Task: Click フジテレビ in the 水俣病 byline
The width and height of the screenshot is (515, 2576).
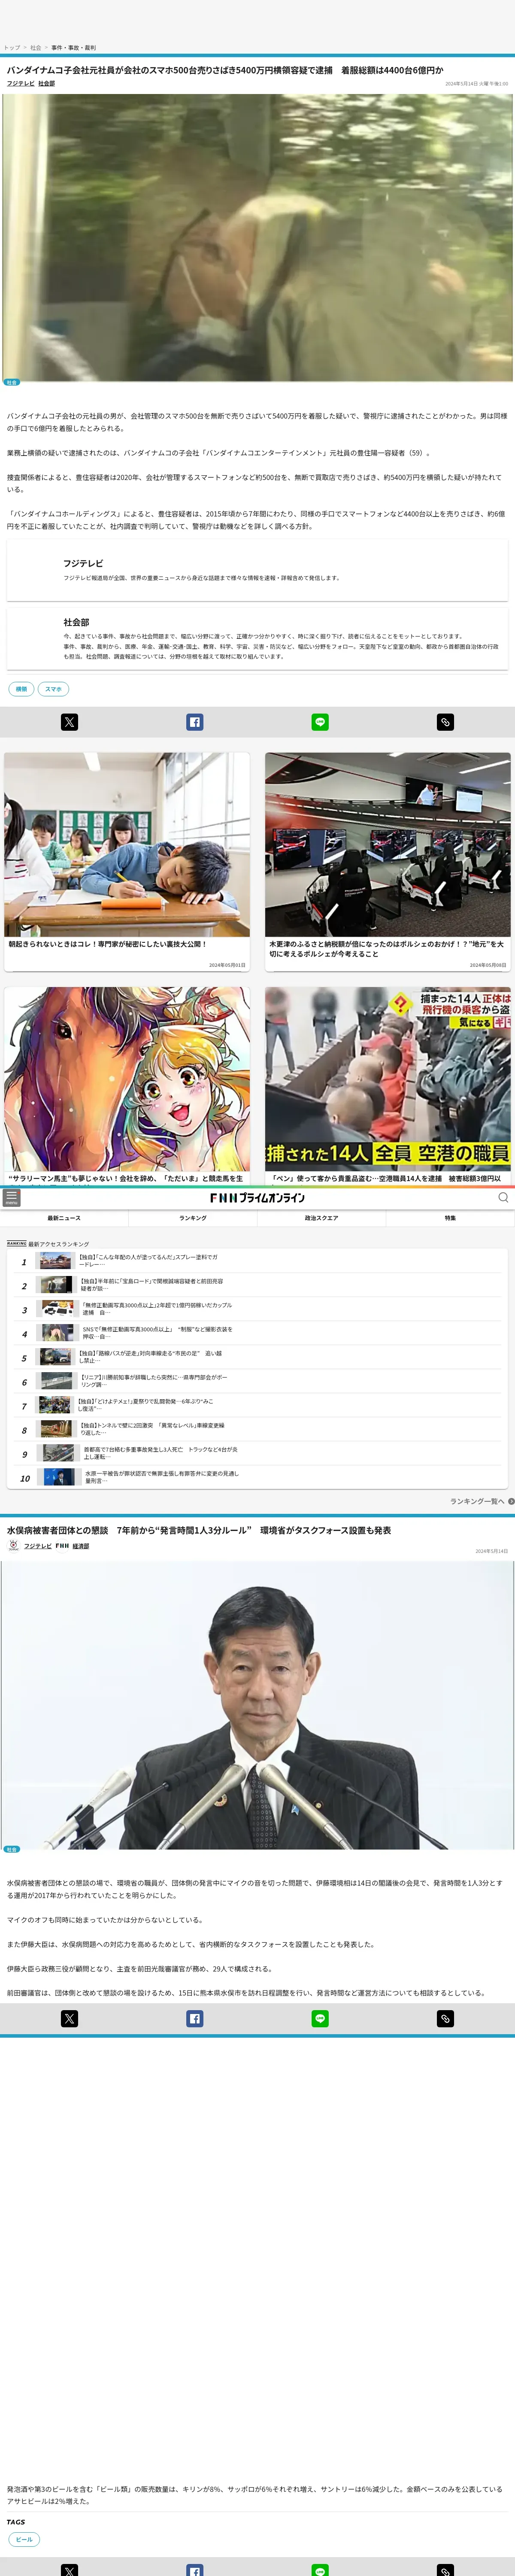Action: pos(38,1546)
